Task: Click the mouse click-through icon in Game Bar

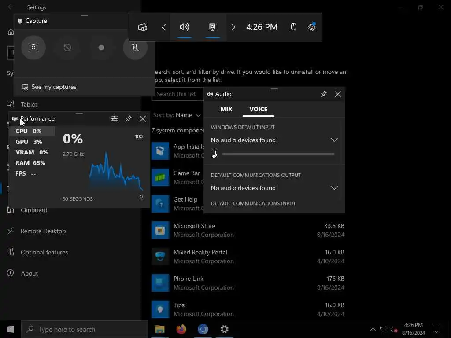Action: 293,27
